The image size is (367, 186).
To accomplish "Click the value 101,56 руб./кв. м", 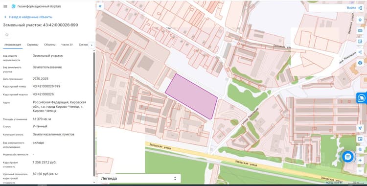I will [x=45, y=174].
